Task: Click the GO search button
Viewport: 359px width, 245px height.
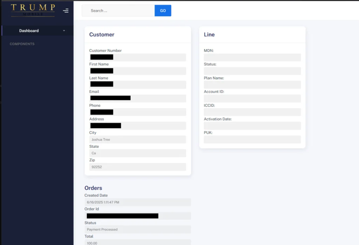Action: 163,11
